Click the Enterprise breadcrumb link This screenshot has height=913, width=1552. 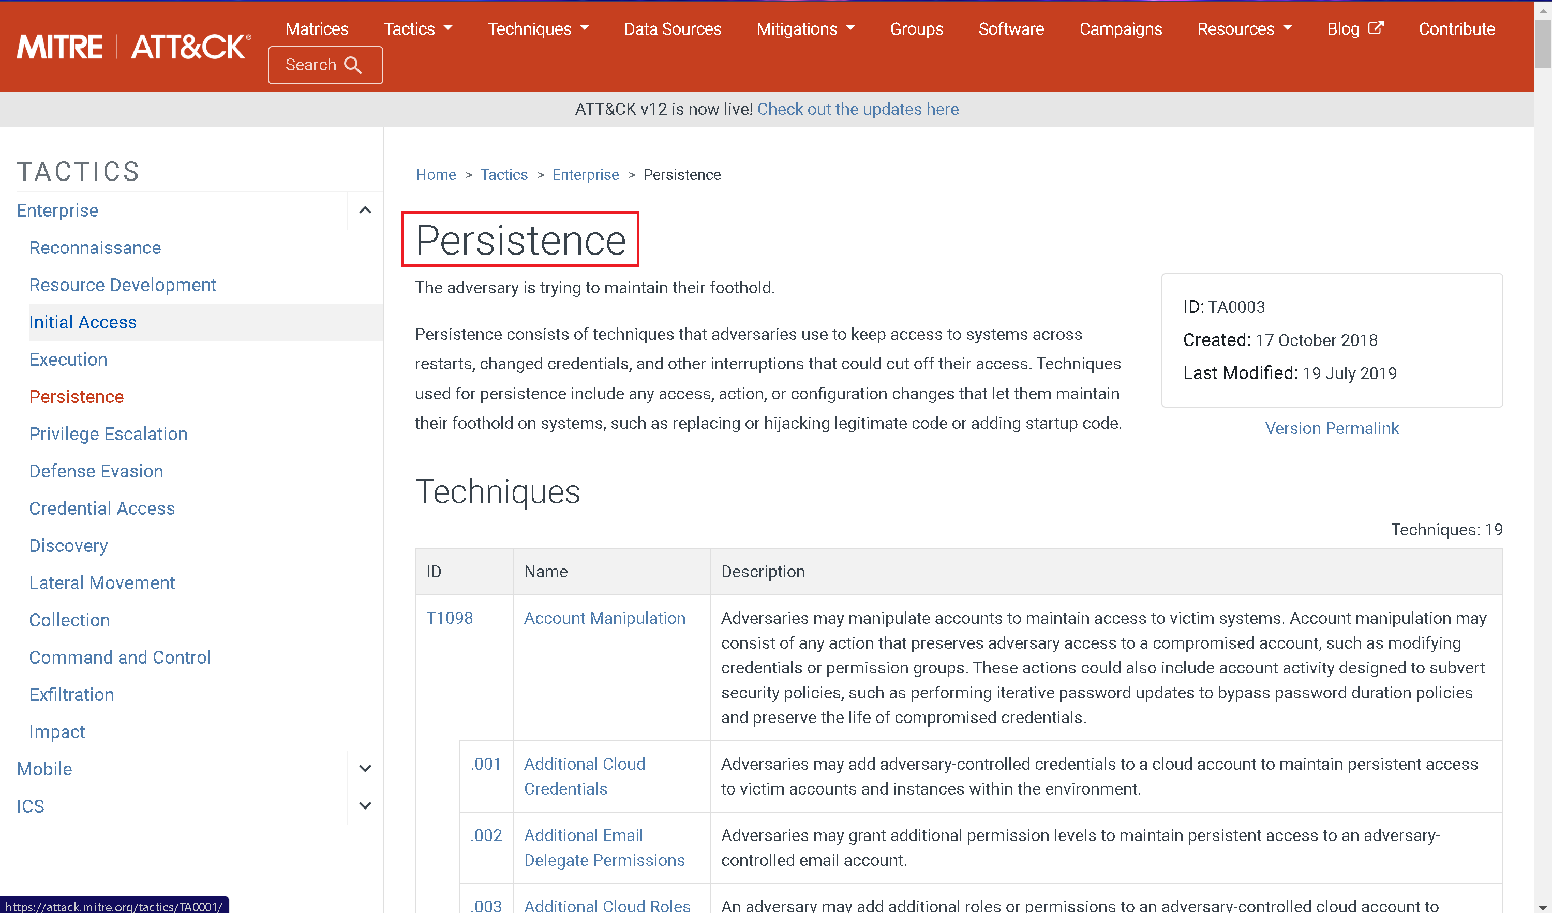(585, 175)
